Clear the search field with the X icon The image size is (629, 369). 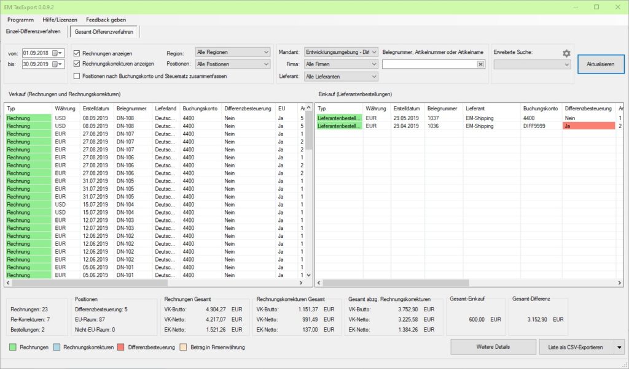[480, 64]
